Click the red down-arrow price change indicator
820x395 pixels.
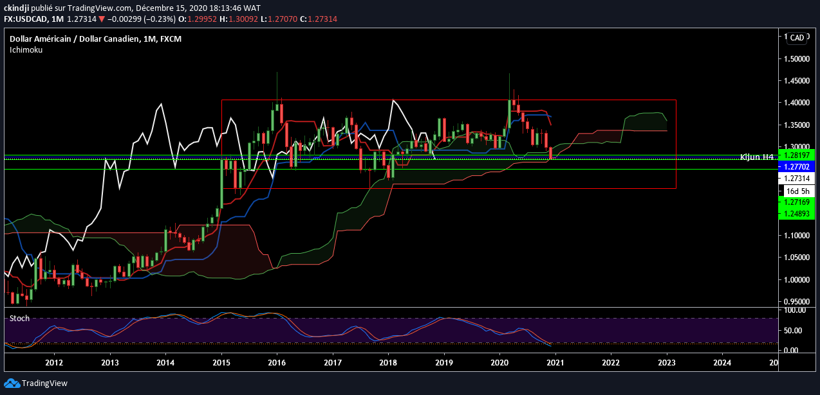[x=101, y=19]
